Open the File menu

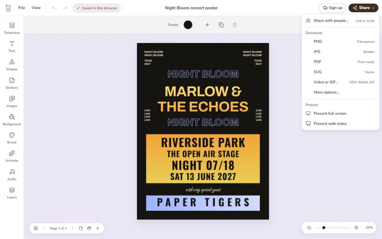pyautogui.click(x=22, y=8)
